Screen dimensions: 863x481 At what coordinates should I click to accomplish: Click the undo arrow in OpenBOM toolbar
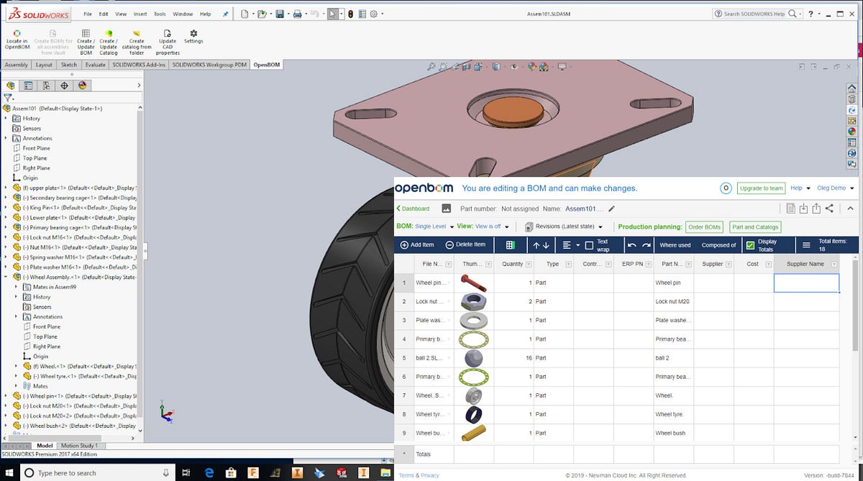[x=631, y=244]
